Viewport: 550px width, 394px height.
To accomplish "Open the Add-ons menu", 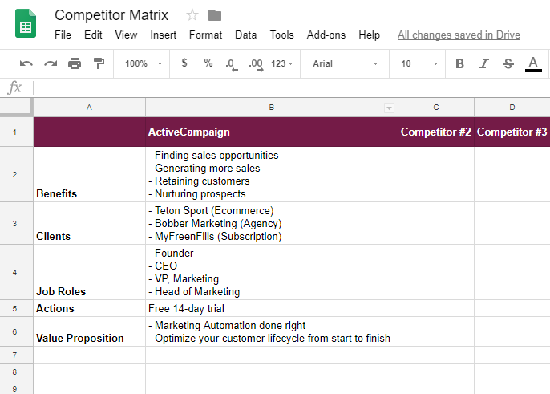I will pos(326,35).
